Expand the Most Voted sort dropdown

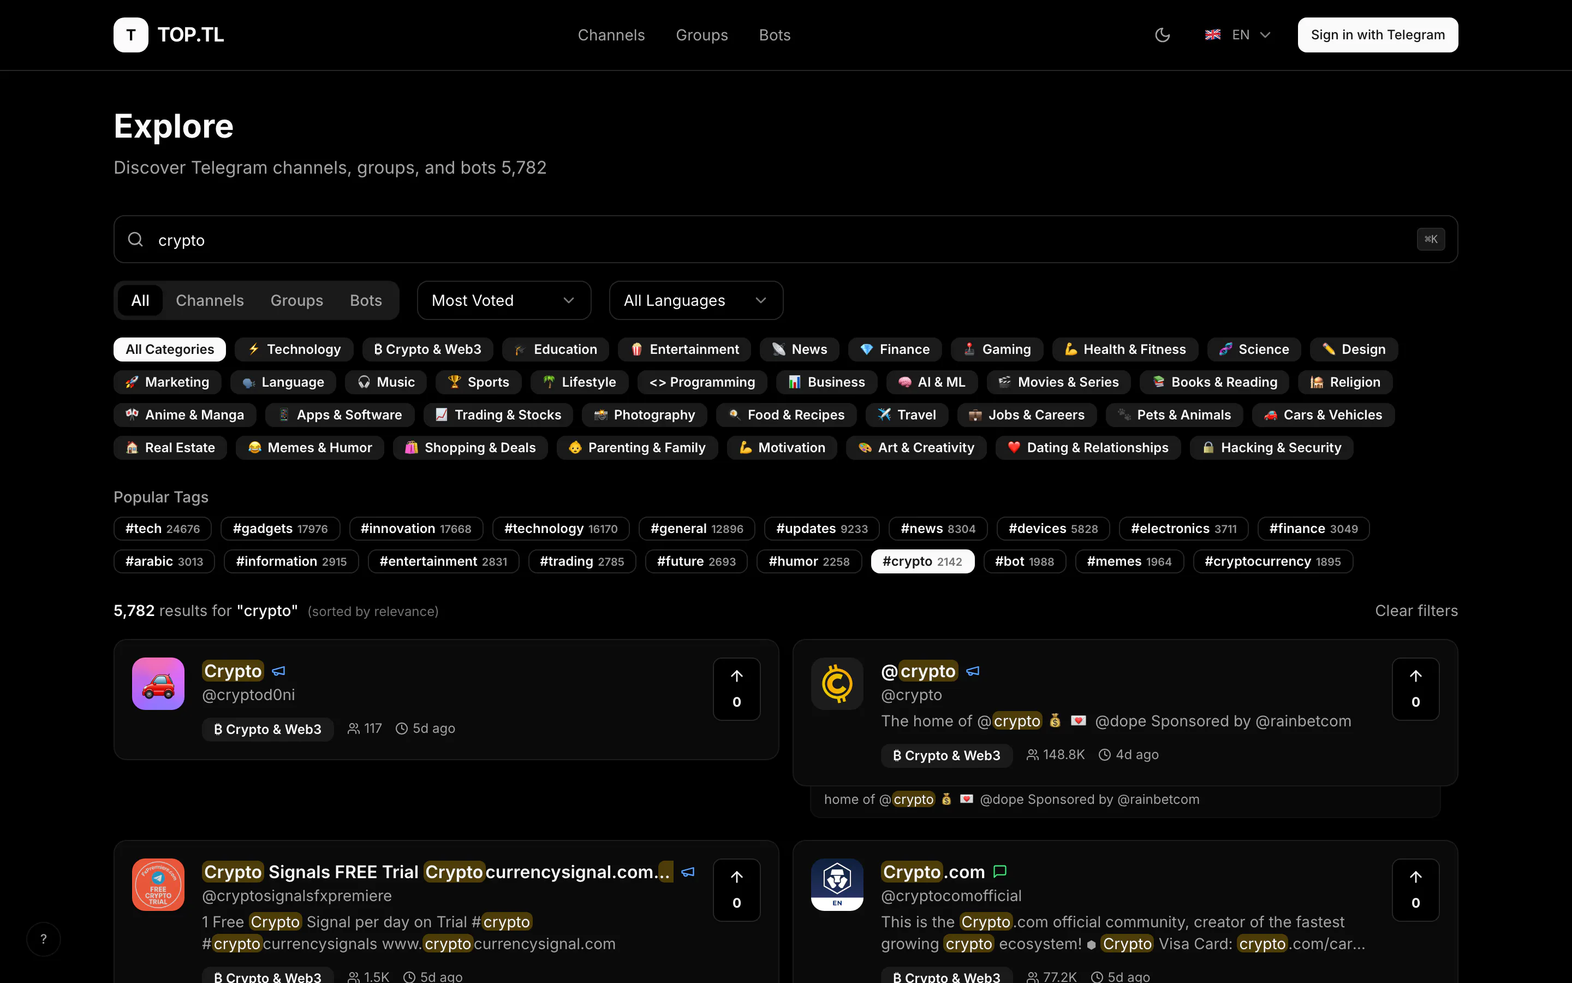[x=504, y=300]
